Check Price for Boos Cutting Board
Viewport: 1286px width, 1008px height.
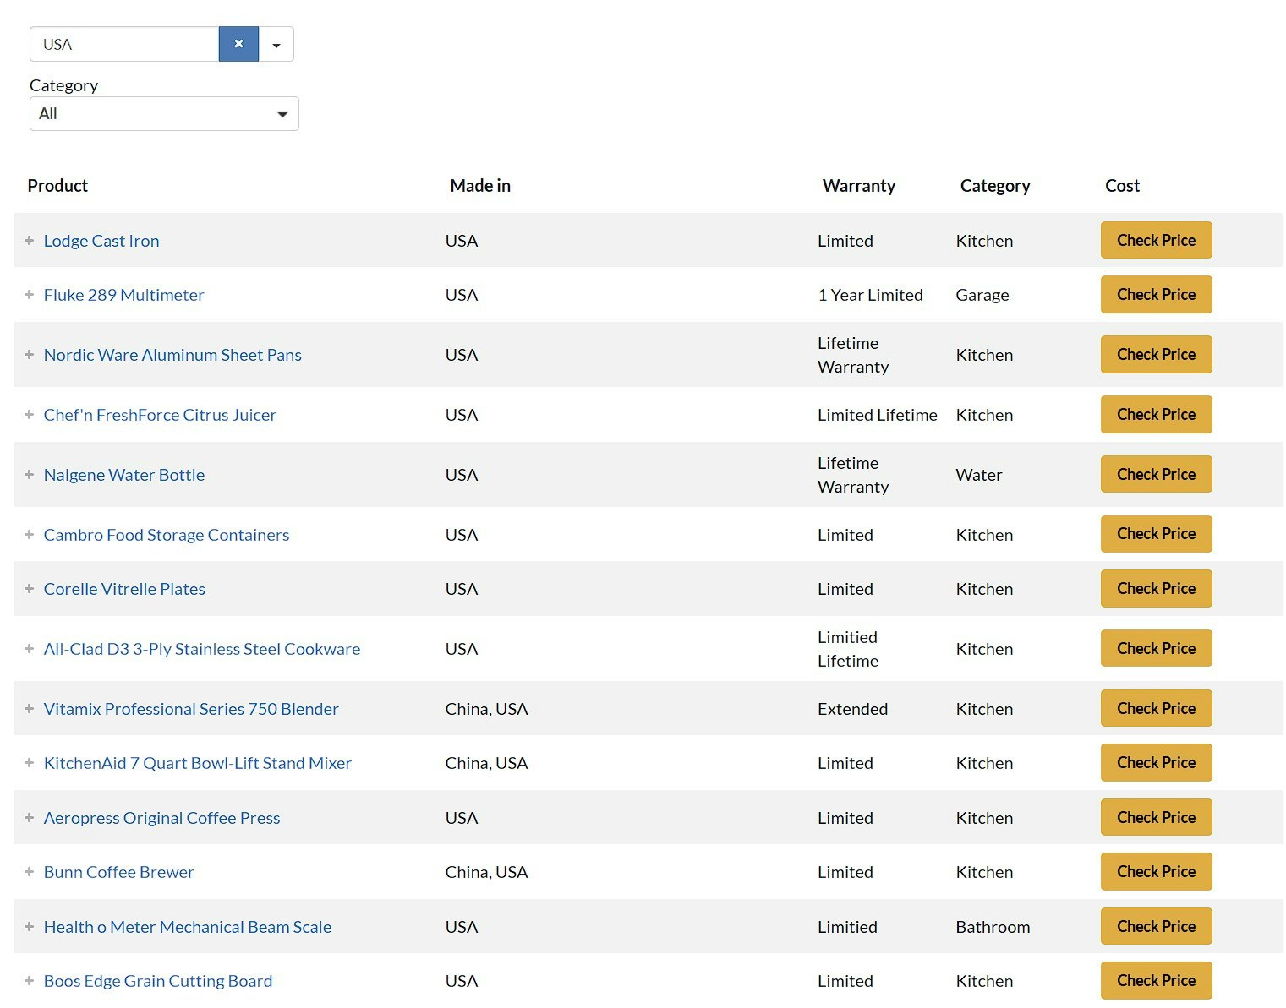point(1156,980)
